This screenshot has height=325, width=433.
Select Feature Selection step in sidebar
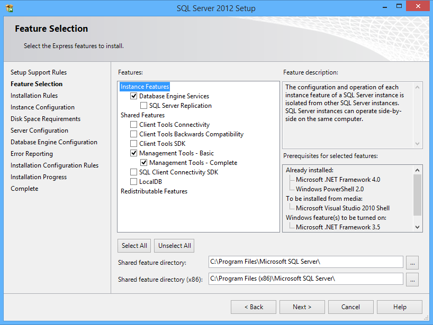pyautogui.click(x=37, y=84)
